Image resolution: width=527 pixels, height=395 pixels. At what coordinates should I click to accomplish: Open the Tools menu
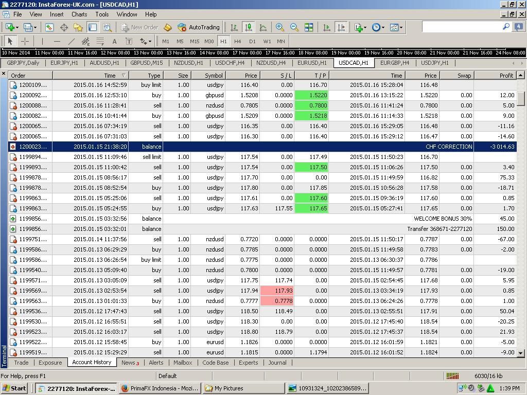click(102, 14)
